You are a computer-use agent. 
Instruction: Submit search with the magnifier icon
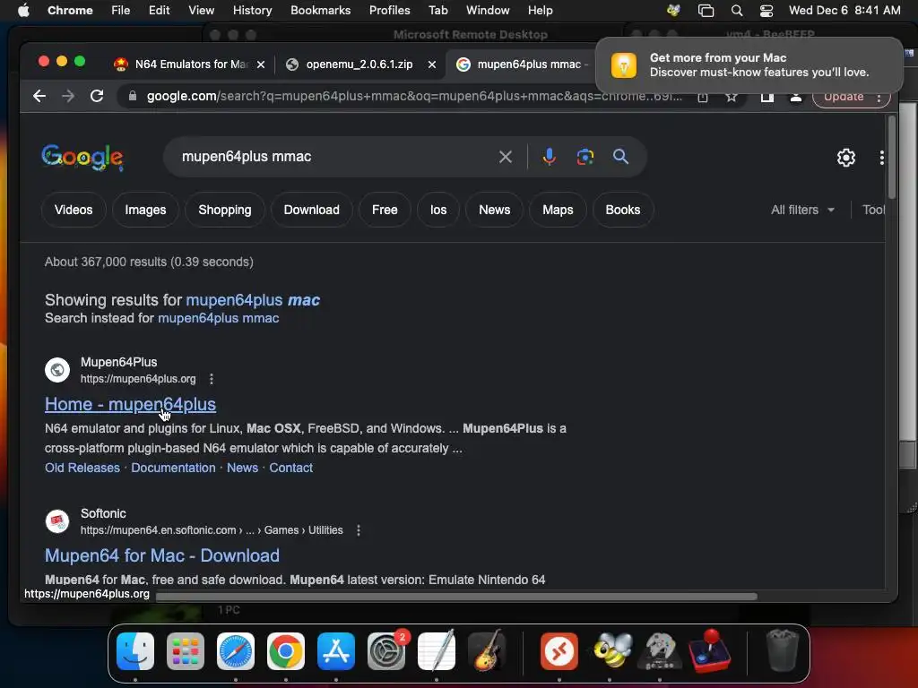(620, 157)
